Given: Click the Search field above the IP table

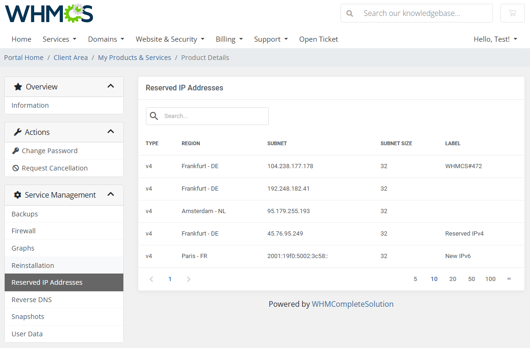Looking at the screenshot, I should click(211, 116).
